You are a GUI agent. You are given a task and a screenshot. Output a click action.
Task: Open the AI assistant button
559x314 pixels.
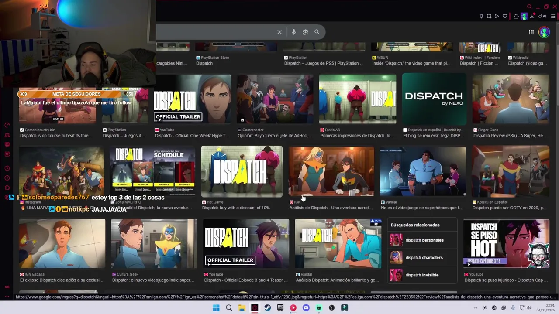(x=542, y=16)
